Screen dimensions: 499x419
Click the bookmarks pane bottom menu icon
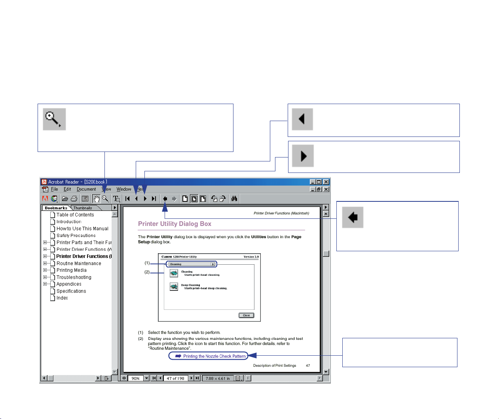coord(106,378)
